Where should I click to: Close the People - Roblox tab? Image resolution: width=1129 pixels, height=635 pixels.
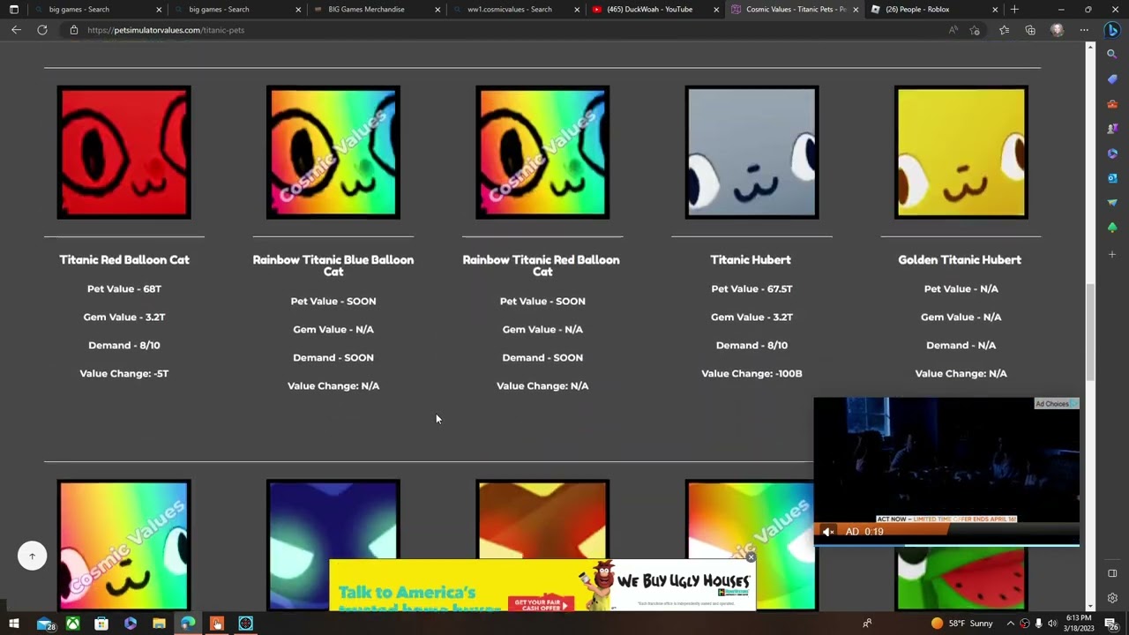tap(995, 10)
